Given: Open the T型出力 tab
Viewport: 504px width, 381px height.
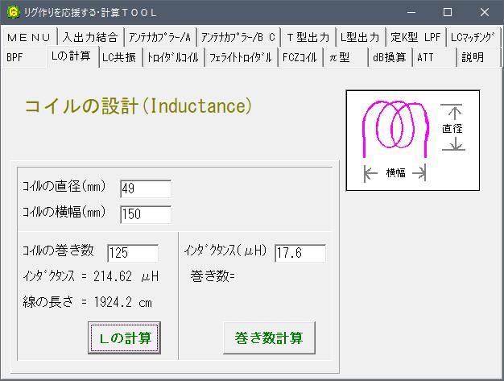Looking at the screenshot, I should 307,37.
